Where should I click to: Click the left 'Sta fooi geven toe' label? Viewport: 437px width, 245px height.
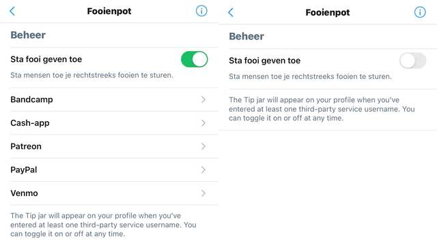[x=46, y=59]
